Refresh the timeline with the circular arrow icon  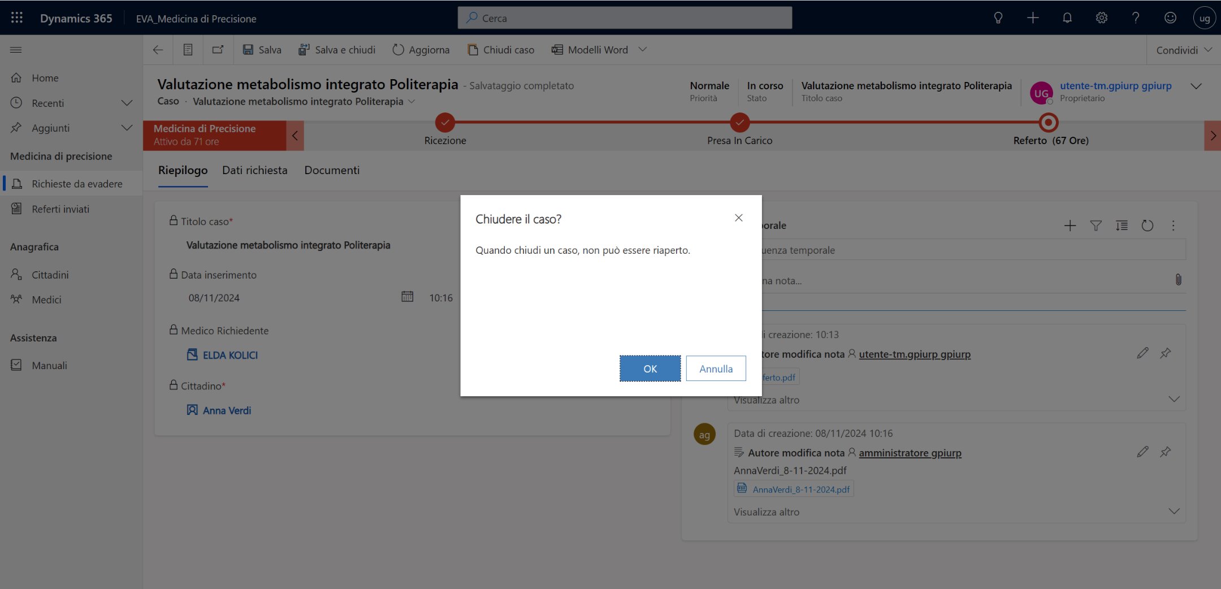click(x=1147, y=226)
